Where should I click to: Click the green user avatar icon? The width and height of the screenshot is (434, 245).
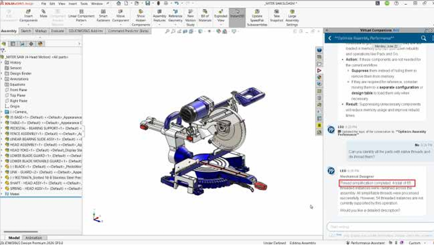click(387, 4)
